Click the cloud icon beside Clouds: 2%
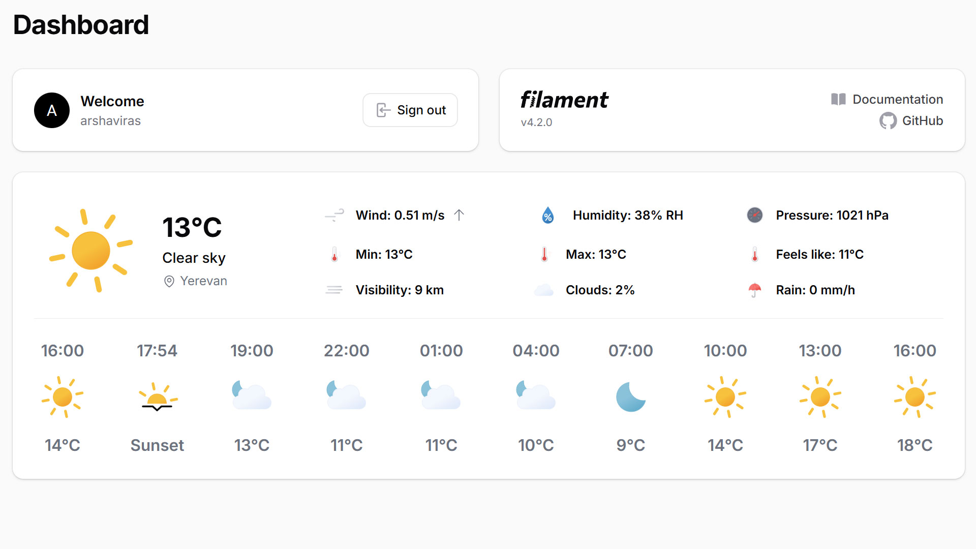This screenshot has width=976, height=549. click(x=544, y=290)
